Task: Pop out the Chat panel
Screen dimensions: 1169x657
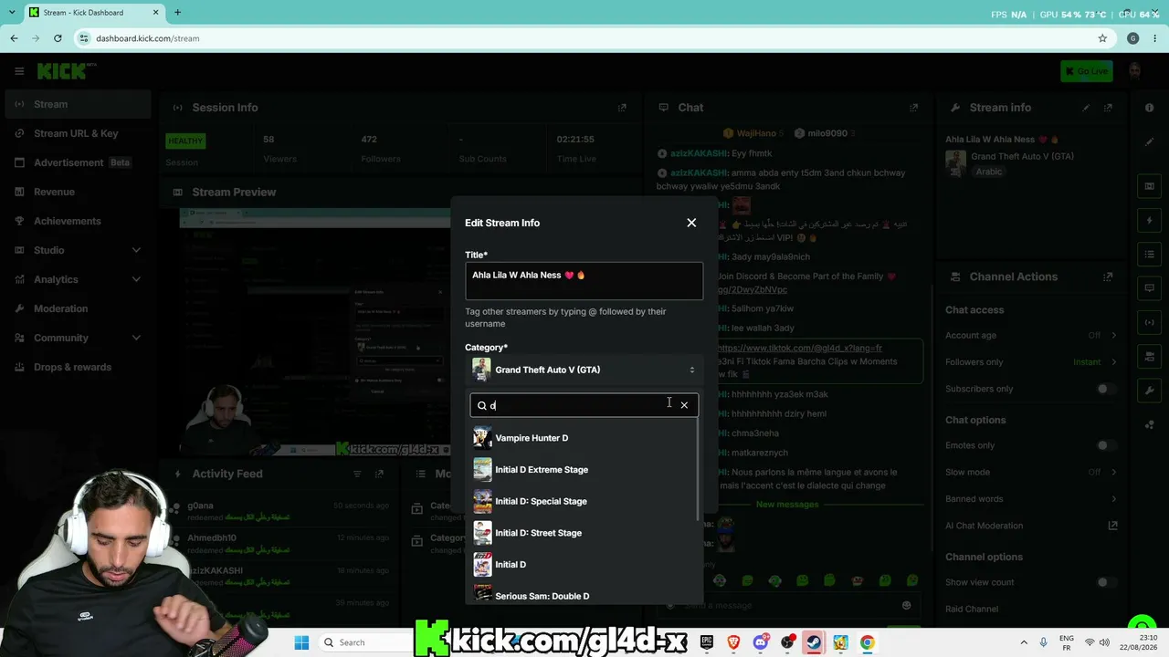Action: tap(913, 108)
